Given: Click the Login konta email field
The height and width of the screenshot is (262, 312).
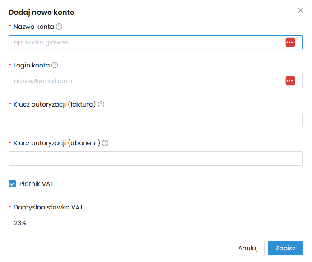Looking at the screenshot, I should click(x=144, y=81).
